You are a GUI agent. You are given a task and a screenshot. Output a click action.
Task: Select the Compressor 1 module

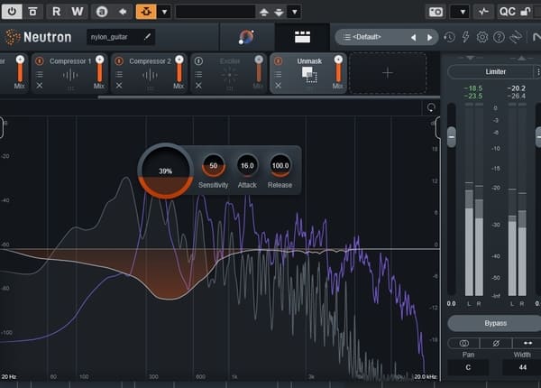70,73
